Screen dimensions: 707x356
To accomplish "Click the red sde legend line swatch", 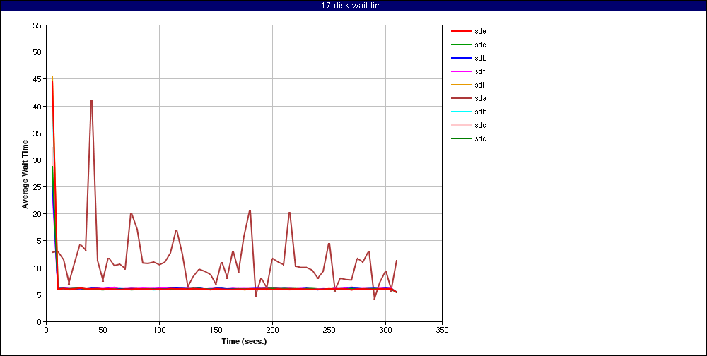I will click(x=462, y=31).
